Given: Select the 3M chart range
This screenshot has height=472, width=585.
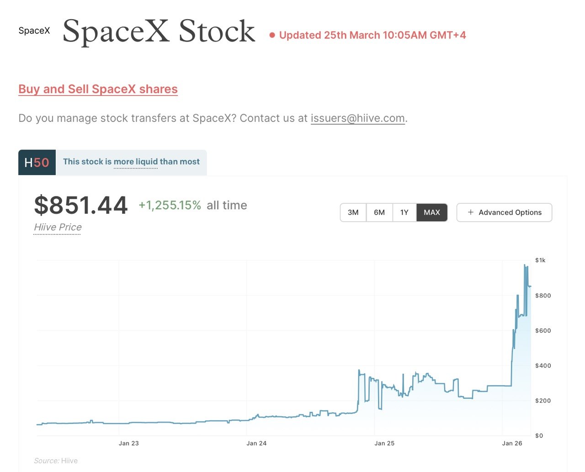Looking at the screenshot, I should point(353,212).
